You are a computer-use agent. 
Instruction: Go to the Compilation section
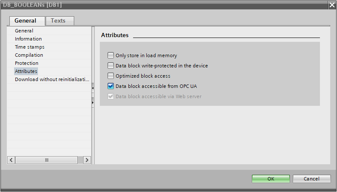(29, 55)
